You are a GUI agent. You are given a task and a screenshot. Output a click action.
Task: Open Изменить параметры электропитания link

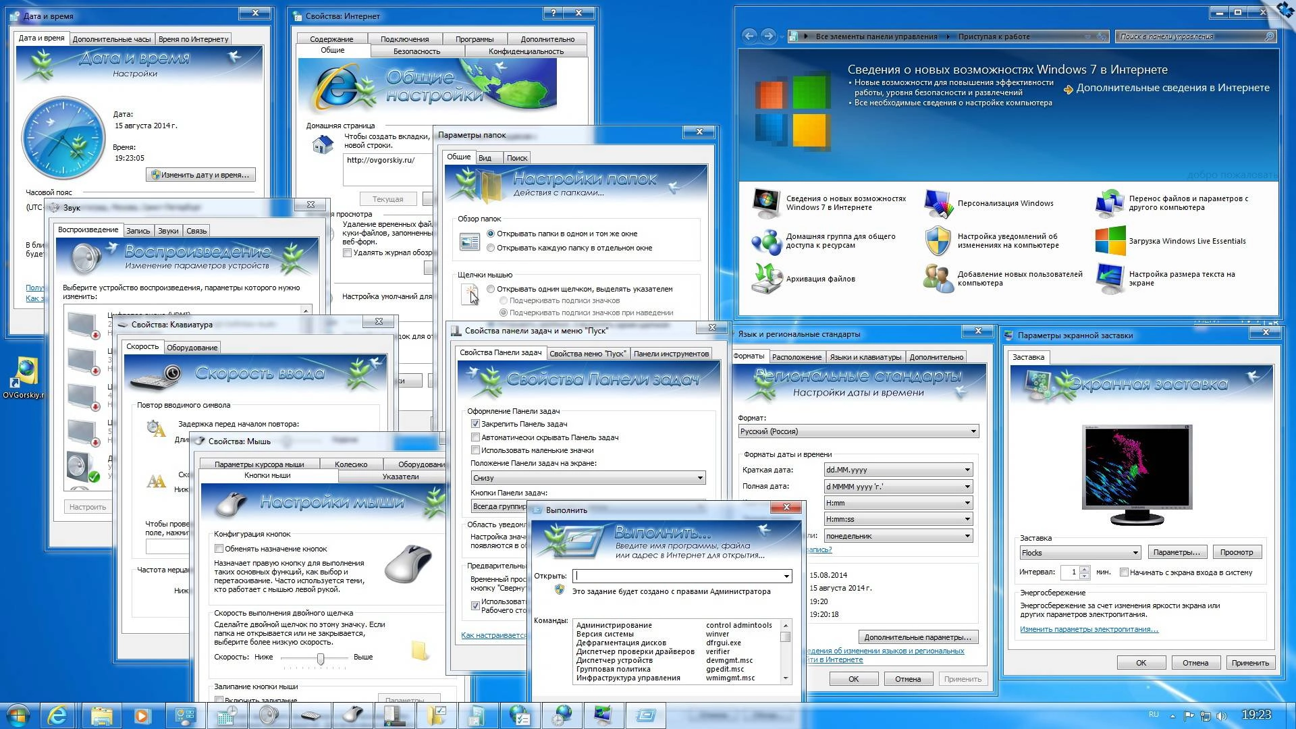[x=1089, y=628]
